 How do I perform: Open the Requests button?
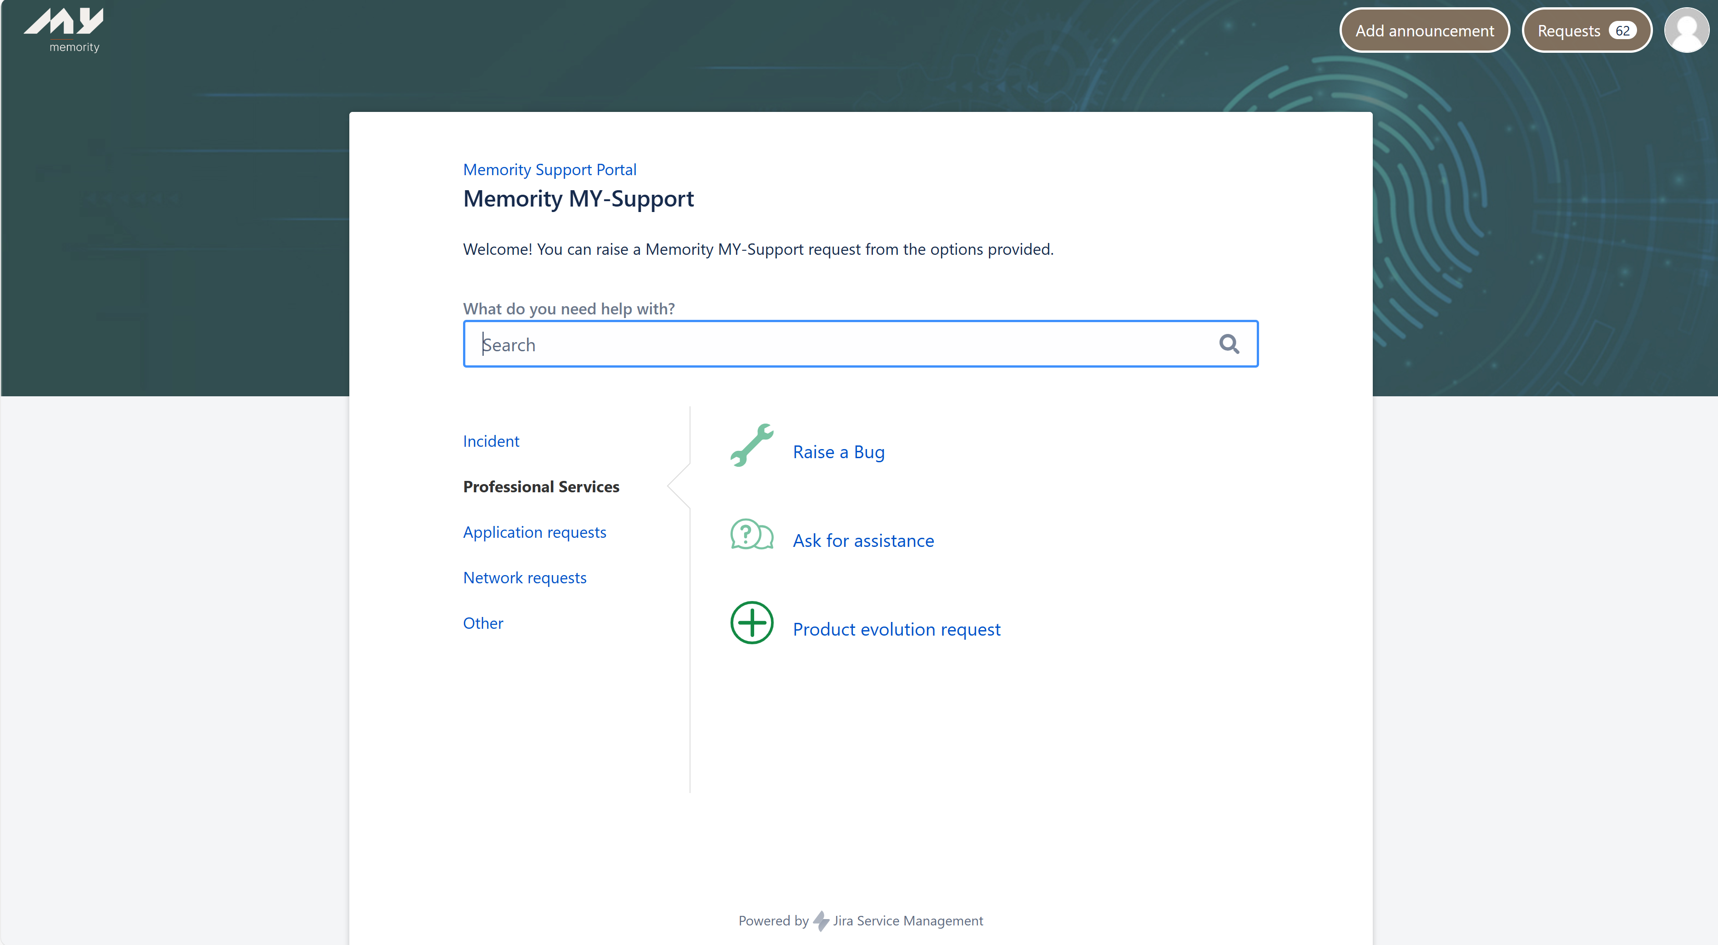coord(1569,30)
